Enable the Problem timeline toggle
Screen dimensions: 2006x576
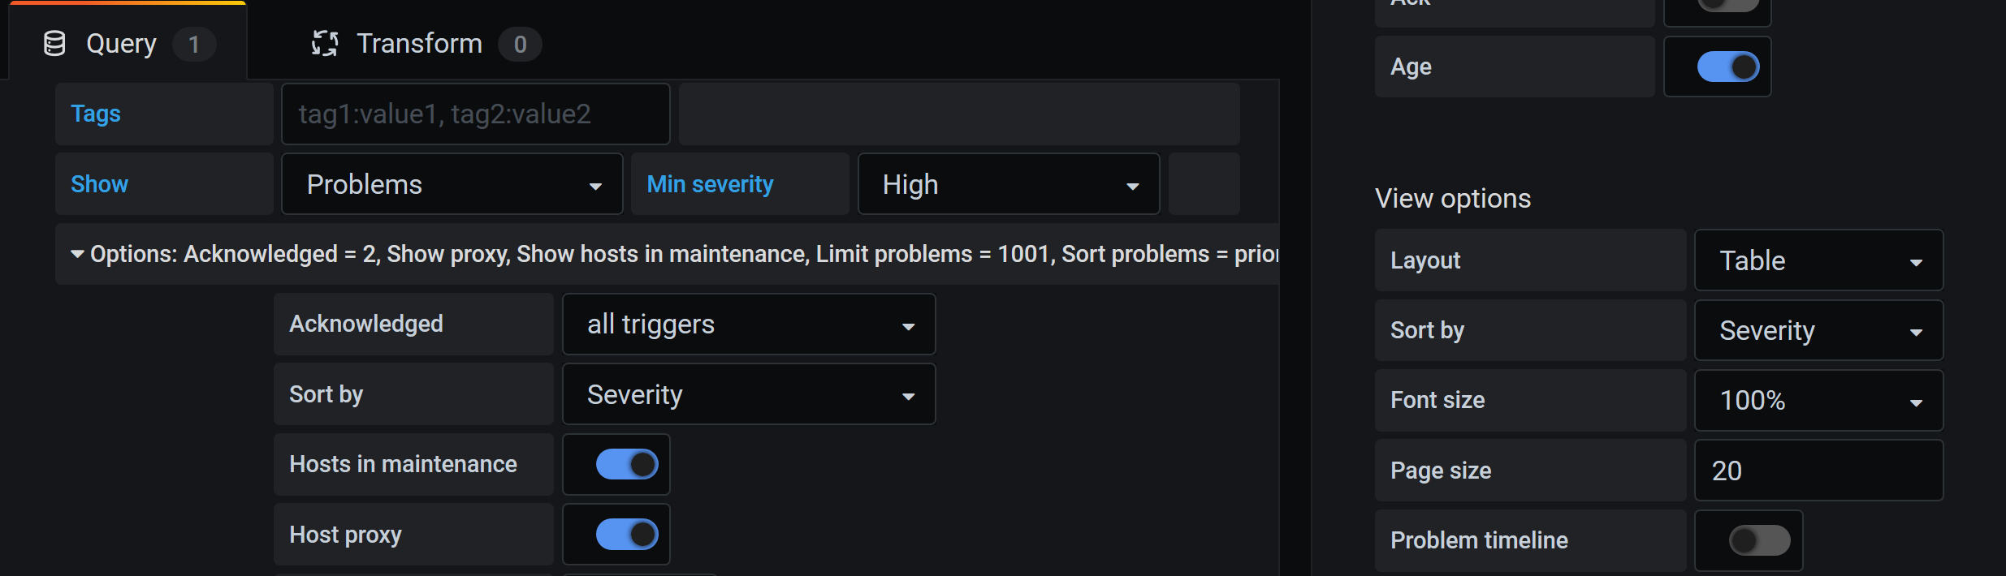(1749, 540)
